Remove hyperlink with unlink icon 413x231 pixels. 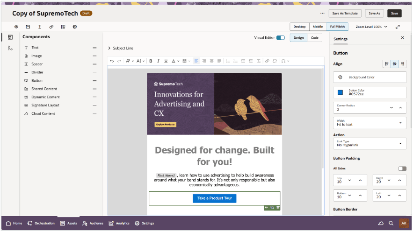coord(275,61)
